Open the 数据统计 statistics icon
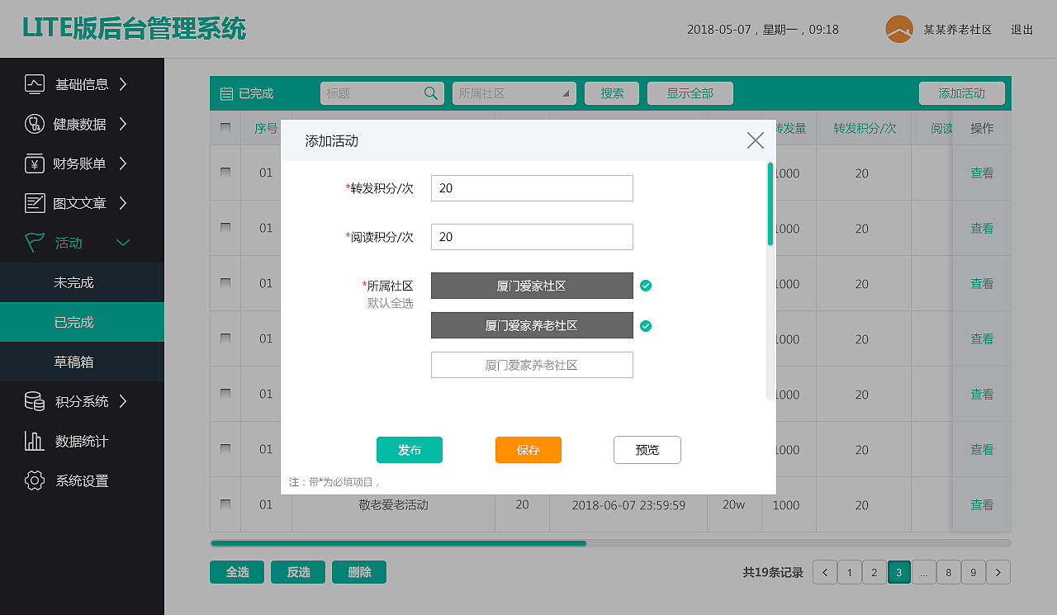This screenshot has height=615, width=1057. pos(33,441)
